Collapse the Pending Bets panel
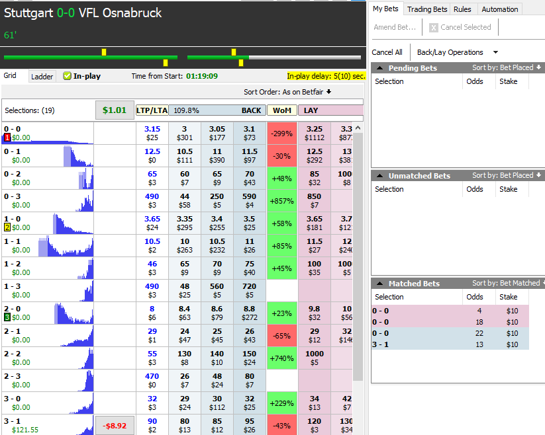545x435 pixels. coord(380,68)
